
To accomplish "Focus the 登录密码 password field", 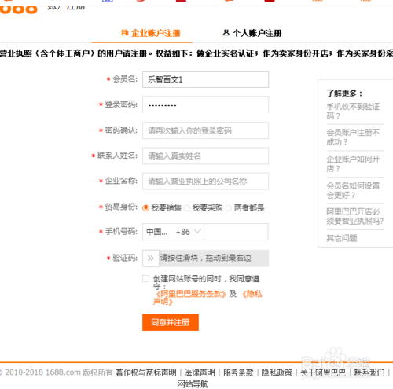I will point(205,105).
